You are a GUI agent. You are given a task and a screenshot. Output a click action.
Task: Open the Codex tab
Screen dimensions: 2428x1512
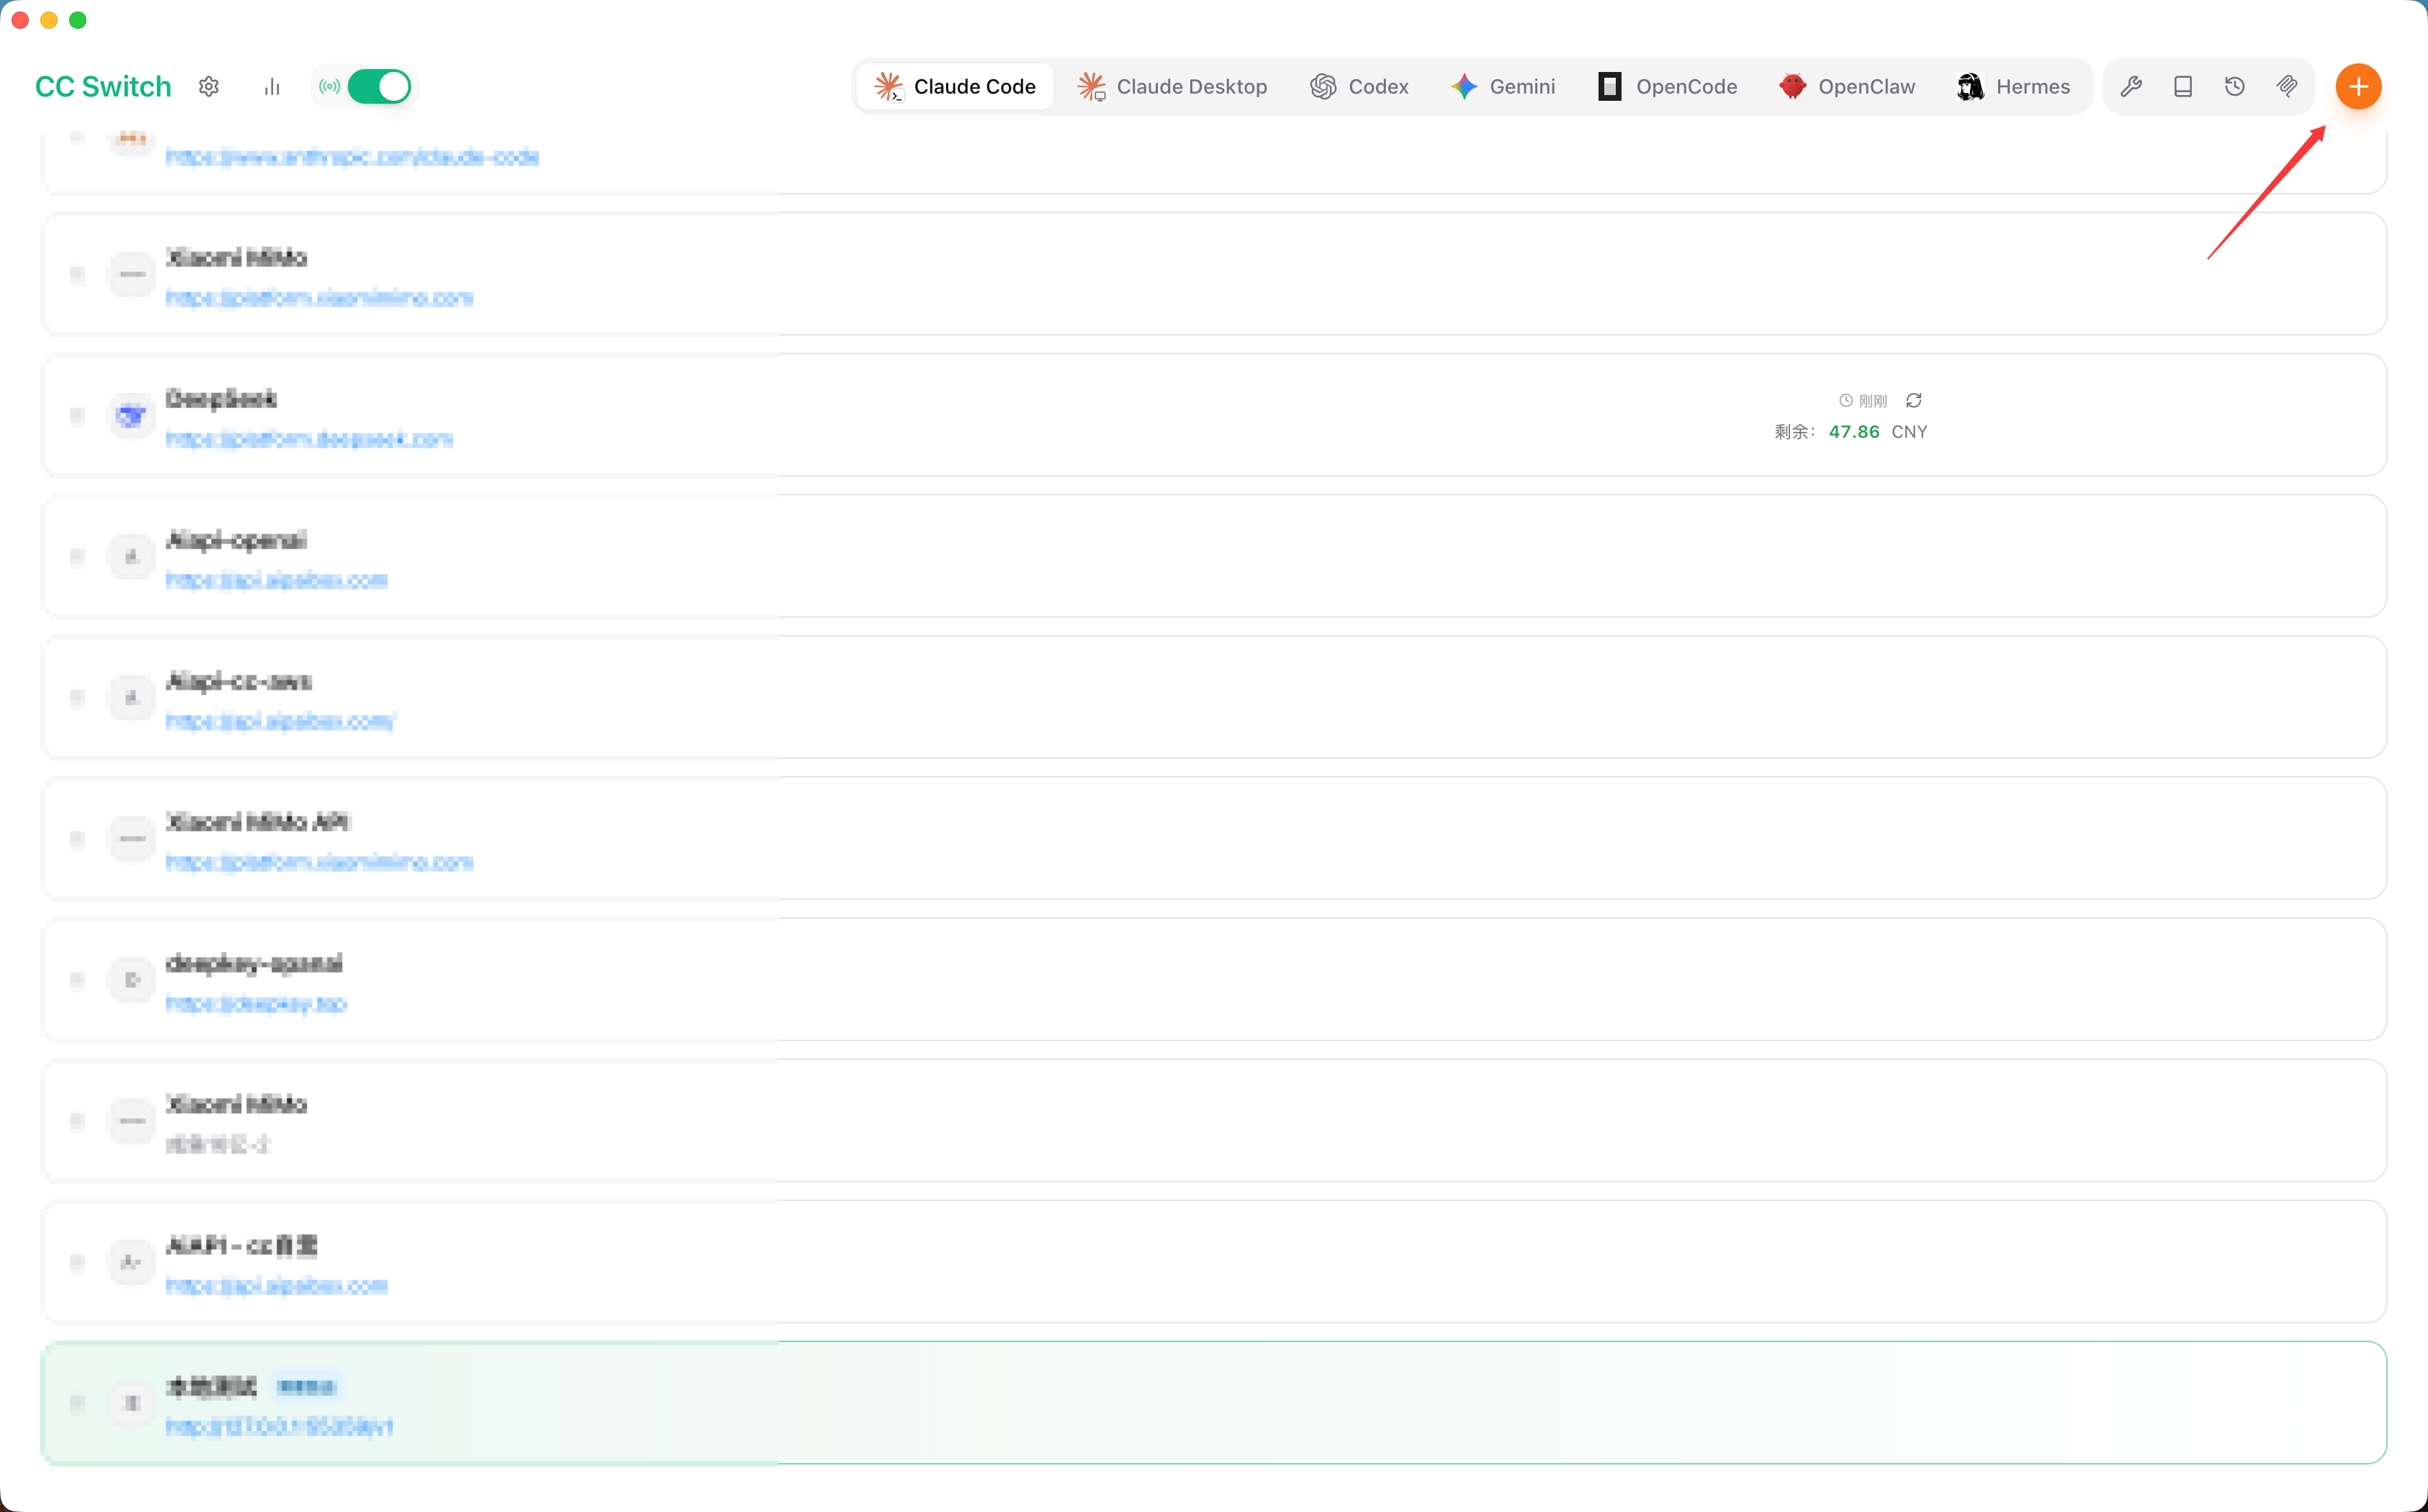tap(1359, 87)
